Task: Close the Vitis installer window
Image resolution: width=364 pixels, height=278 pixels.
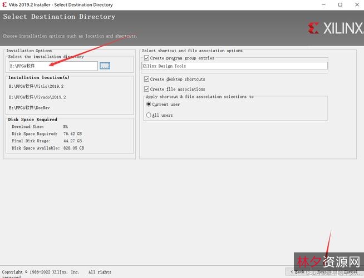Action: point(356,4)
